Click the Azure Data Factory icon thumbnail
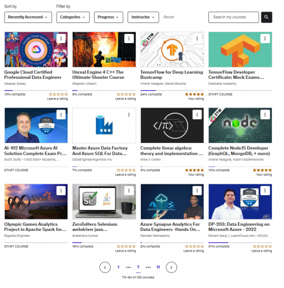 [x=104, y=126]
